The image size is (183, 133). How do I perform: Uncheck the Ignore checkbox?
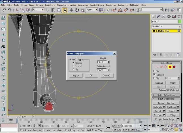click(x=154, y=75)
